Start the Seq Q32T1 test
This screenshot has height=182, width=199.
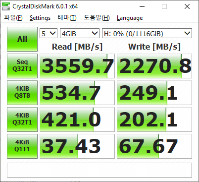click(x=22, y=66)
